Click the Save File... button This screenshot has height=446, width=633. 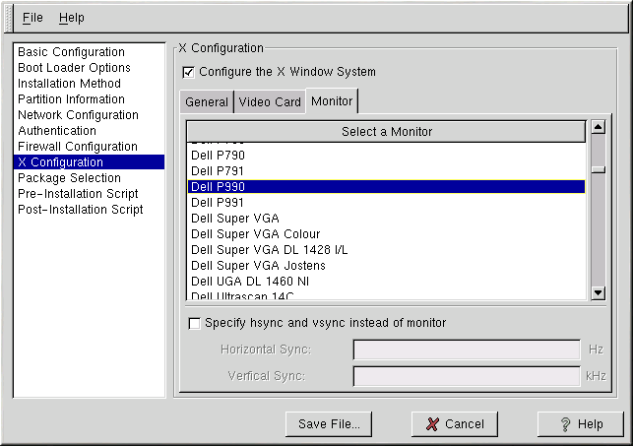329,424
